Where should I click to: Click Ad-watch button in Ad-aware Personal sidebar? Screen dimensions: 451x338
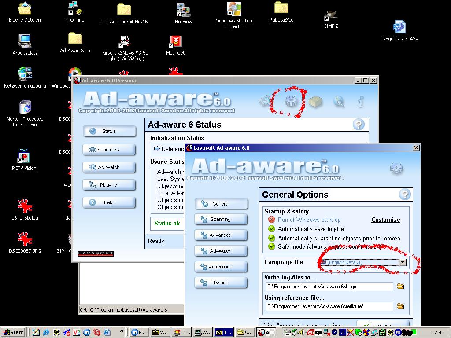[x=109, y=167]
